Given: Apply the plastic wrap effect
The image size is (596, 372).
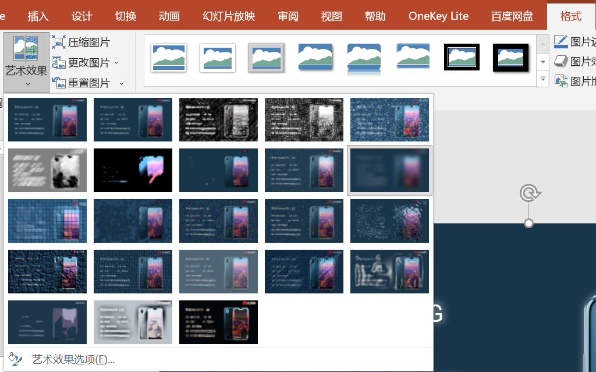Looking at the screenshot, I should pyautogui.click(x=389, y=271).
